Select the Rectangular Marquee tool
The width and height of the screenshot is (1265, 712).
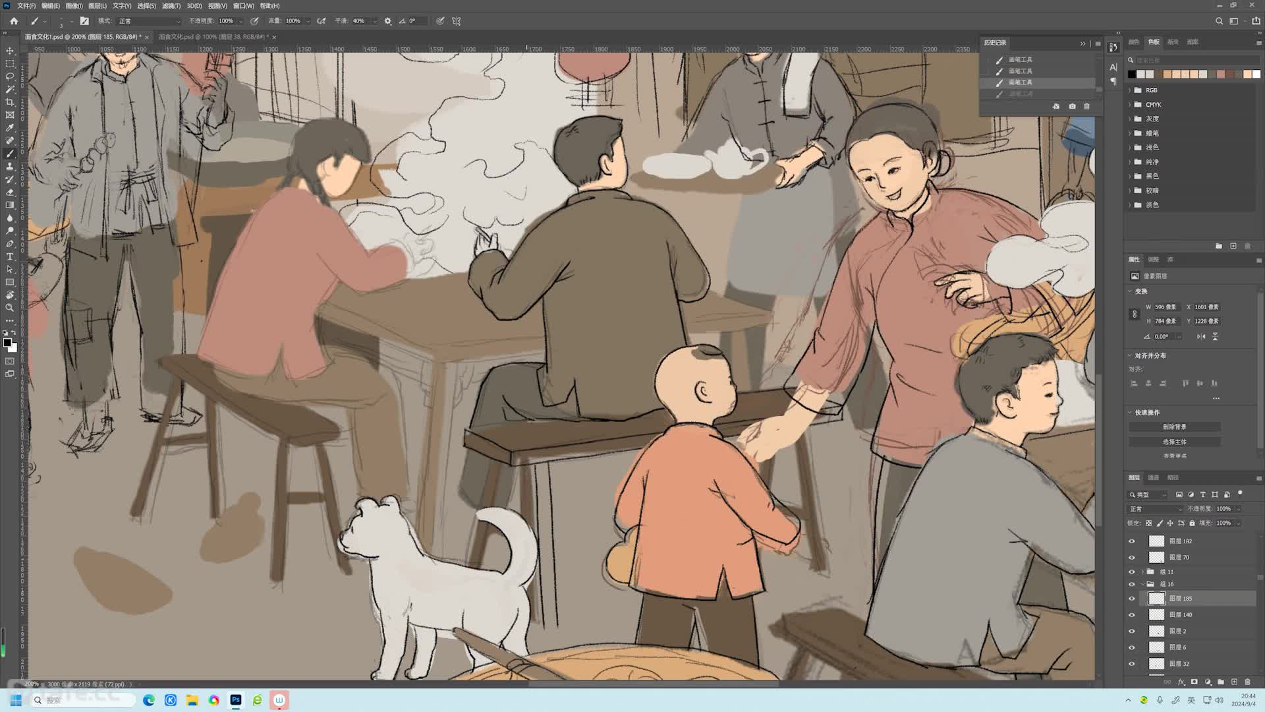[10, 64]
